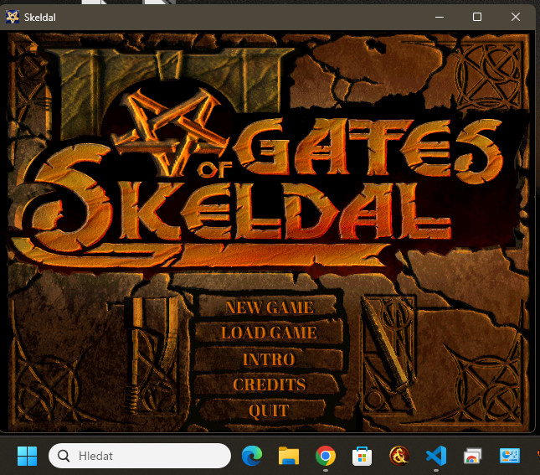Click the magnifier icon in search box
Screen dimensions: 540x475
(x=64, y=456)
